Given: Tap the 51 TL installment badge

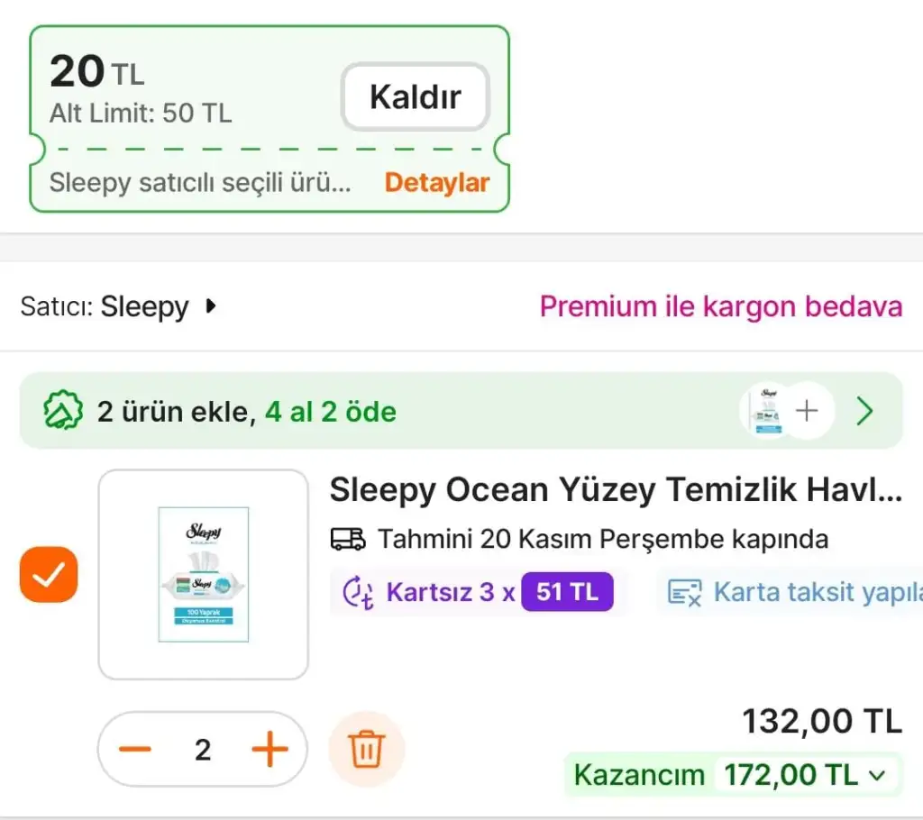Looking at the screenshot, I should pyautogui.click(x=567, y=592).
